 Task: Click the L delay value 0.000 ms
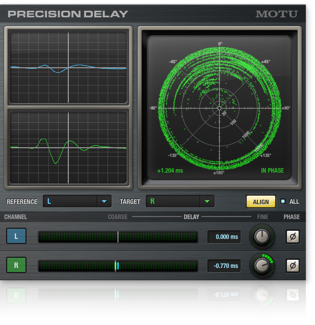(224, 236)
